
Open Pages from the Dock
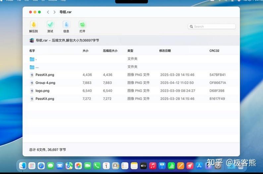point(181,166)
